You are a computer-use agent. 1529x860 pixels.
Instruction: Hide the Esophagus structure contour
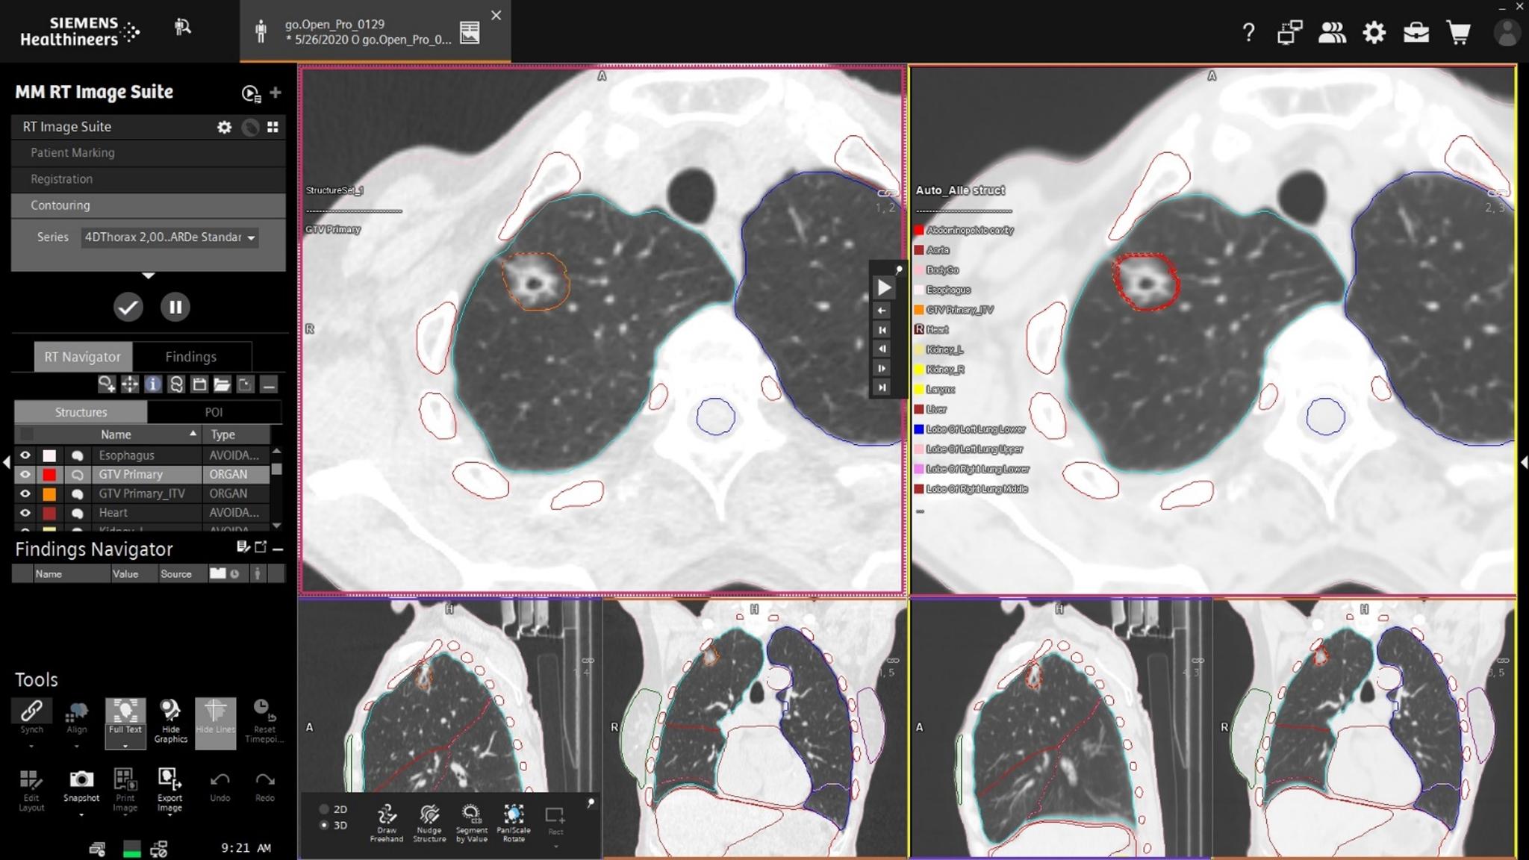[x=25, y=455]
